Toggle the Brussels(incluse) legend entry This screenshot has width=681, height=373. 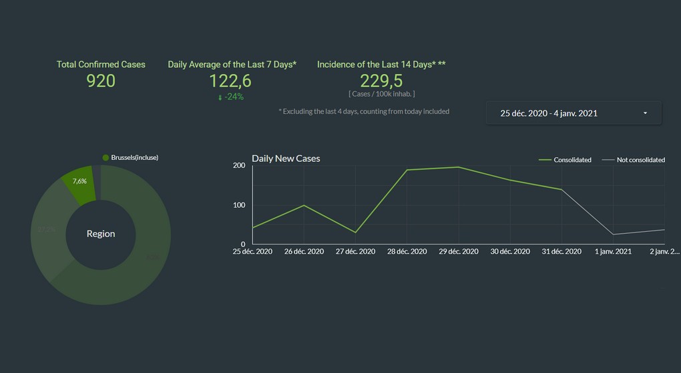(x=134, y=157)
